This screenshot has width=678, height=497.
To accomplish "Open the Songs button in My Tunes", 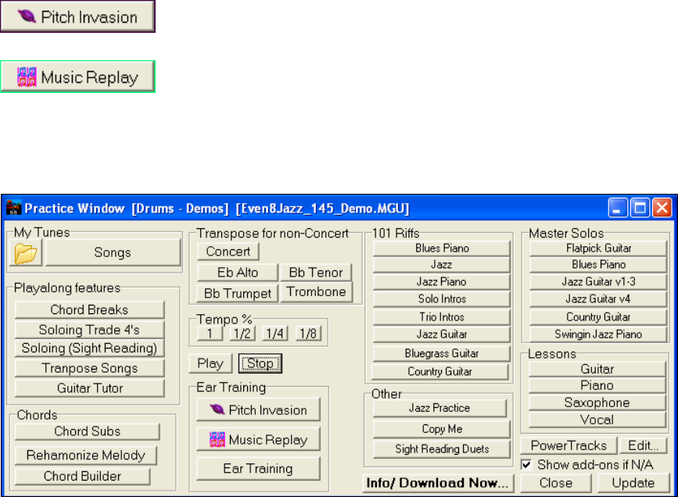I will [113, 253].
